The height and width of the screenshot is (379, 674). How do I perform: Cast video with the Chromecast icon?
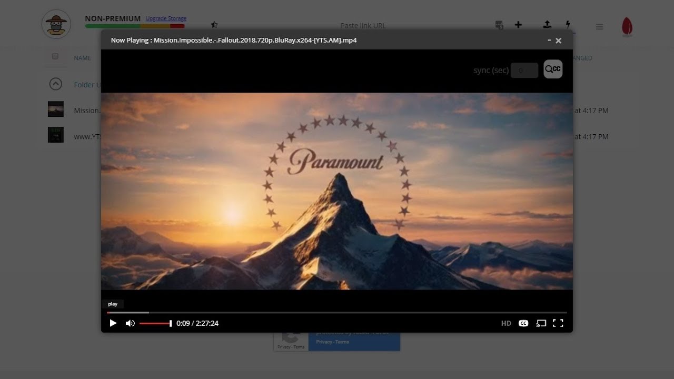[541, 323]
